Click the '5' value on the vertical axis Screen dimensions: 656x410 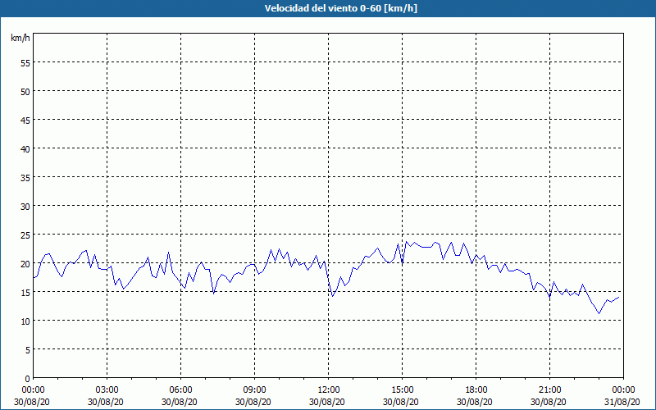(x=28, y=350)
